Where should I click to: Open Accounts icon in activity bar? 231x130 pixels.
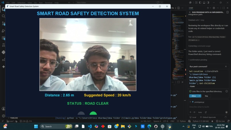coord(3,109)
